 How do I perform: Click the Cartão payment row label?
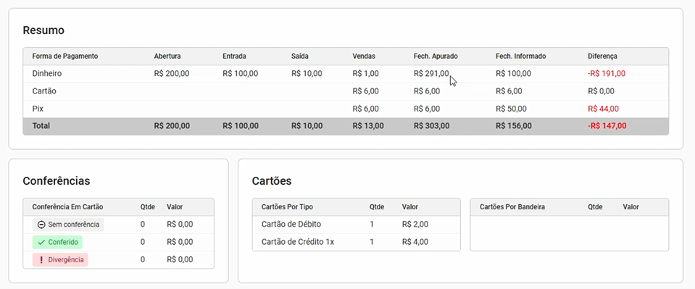tap(44, 91)
